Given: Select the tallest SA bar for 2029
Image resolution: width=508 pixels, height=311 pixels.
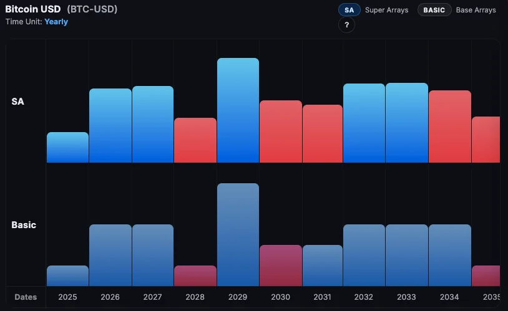Looking at the screenshot, I should [x=238, y=110].
